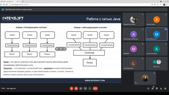Start presenting your screen
Viewport: 169px width, 95px height.
[85, 88]
